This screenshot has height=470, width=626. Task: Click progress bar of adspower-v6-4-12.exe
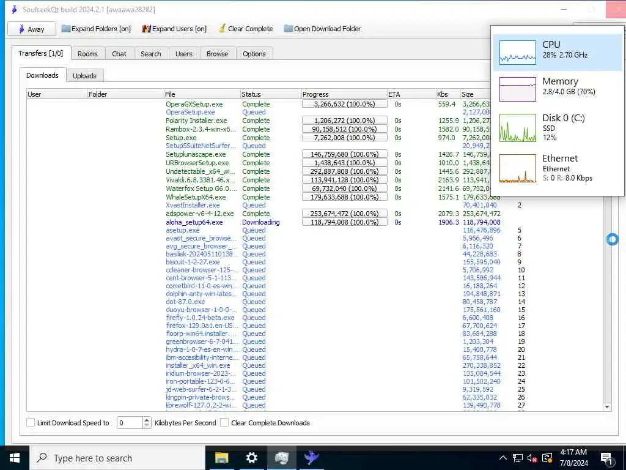point(345,214)
